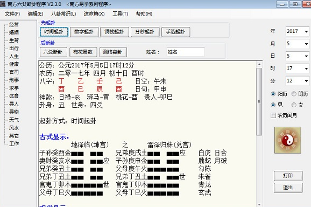Click 数字起卦 button
This screenshot has height=207, width=311.
tap(84, 32)
